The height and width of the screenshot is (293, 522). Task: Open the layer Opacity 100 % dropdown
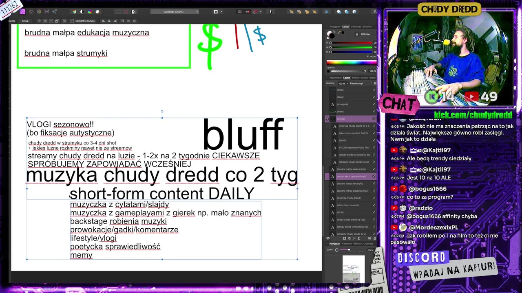tap(343, 83)
